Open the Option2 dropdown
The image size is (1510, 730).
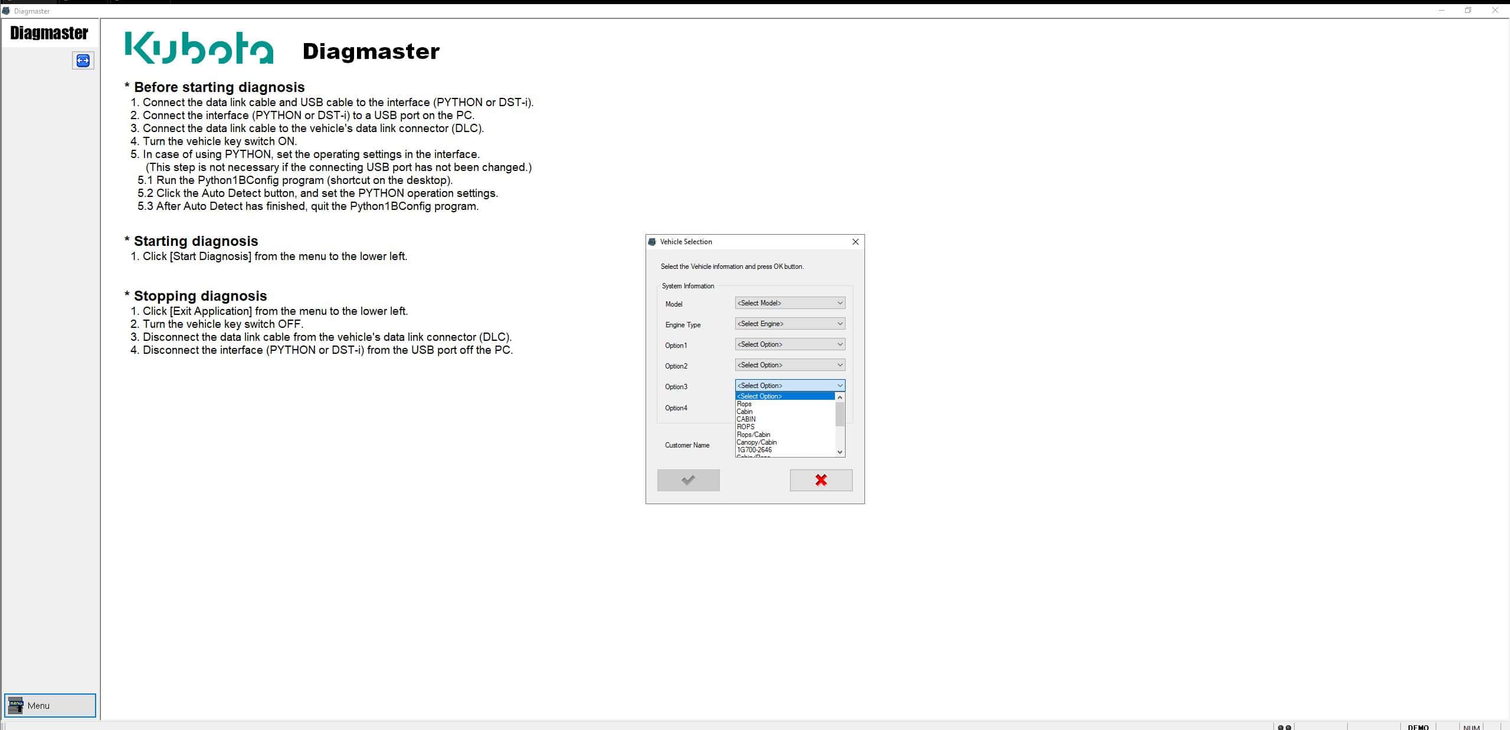point(790,365)
